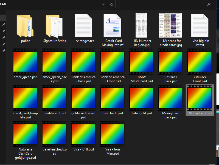Click the refresh button beside the address bar
Screen dimensions: 219x165
click(111, 4)
